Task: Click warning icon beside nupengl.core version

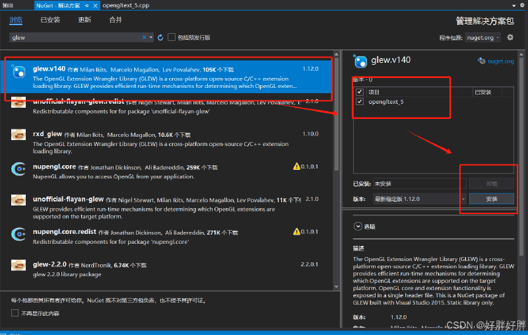Action: [296, 166]
